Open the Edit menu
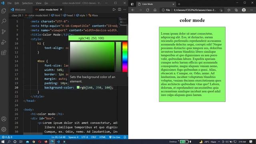 pos(17,3)
